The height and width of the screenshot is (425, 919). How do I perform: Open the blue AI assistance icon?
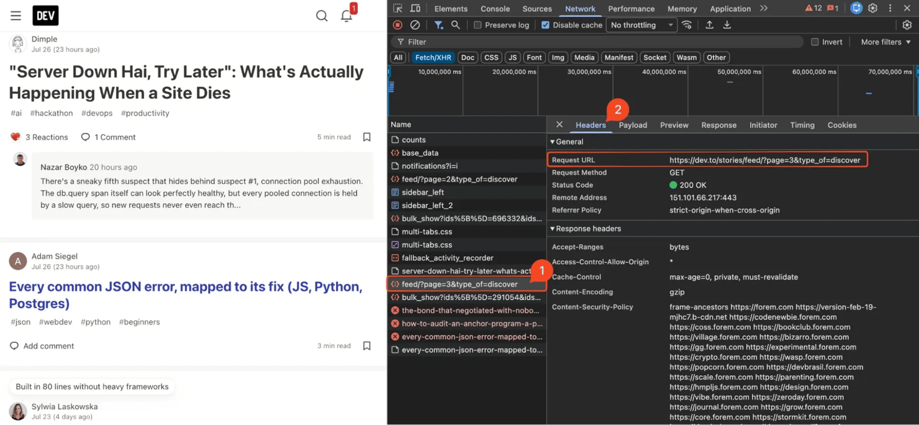tap(856, 8)
